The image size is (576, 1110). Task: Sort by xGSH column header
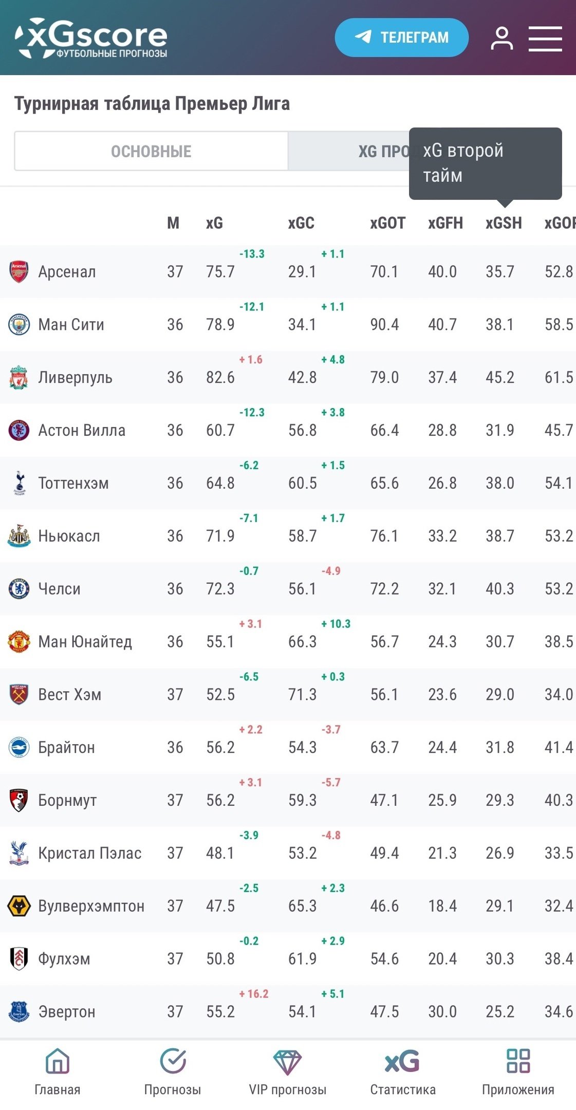pyautogui.click(x=504, y=223)
